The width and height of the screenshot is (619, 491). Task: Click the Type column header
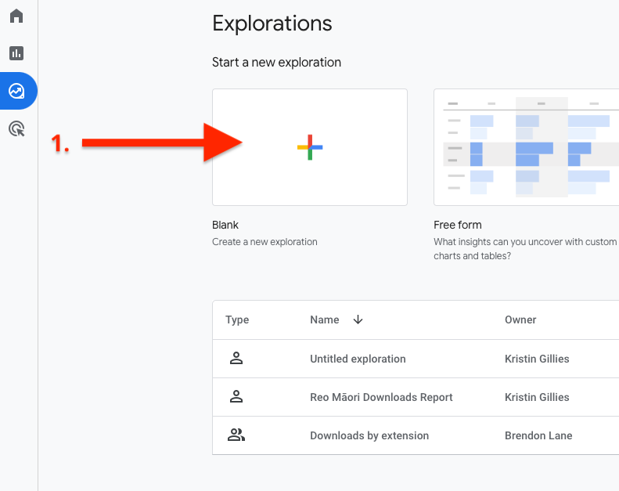click(237, 320)
